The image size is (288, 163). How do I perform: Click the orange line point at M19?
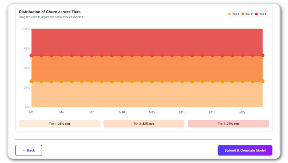tap(212, 81)
